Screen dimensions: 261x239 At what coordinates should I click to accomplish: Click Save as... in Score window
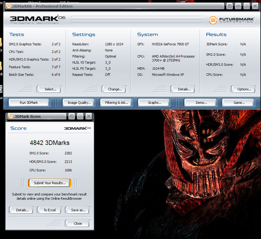(77, 210)
